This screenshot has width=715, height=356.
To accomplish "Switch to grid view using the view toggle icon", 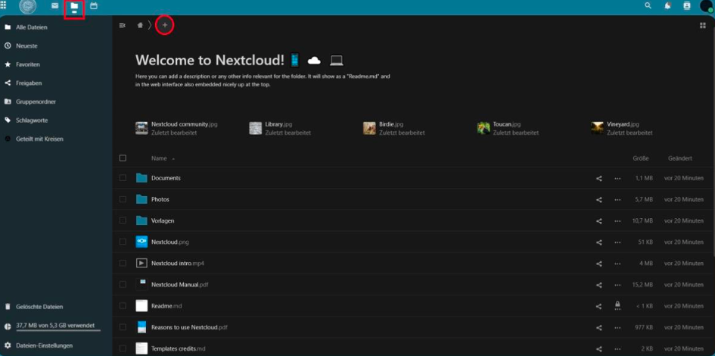I will [x=703, y=26].
